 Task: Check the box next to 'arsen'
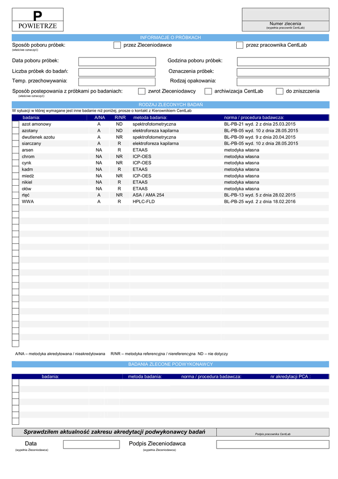tap(15, 150)
